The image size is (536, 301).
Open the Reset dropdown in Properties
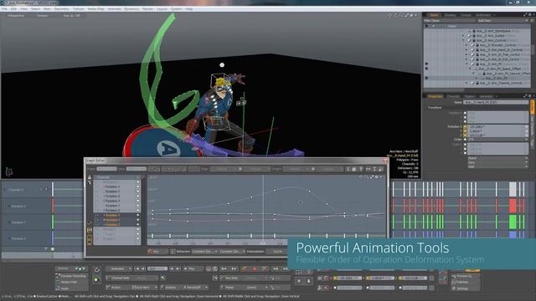[497, 158]
